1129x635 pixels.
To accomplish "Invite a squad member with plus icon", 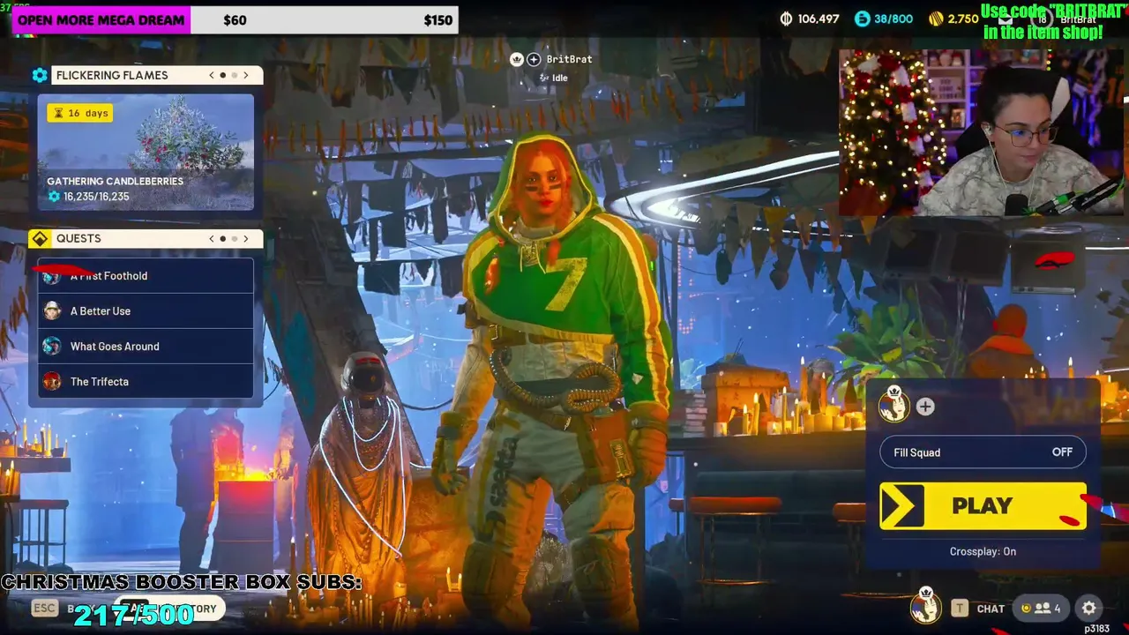I will 925,407.
